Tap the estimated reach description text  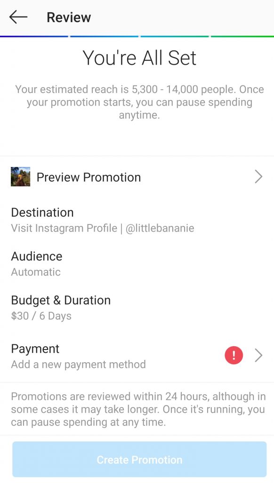(137, 101)
